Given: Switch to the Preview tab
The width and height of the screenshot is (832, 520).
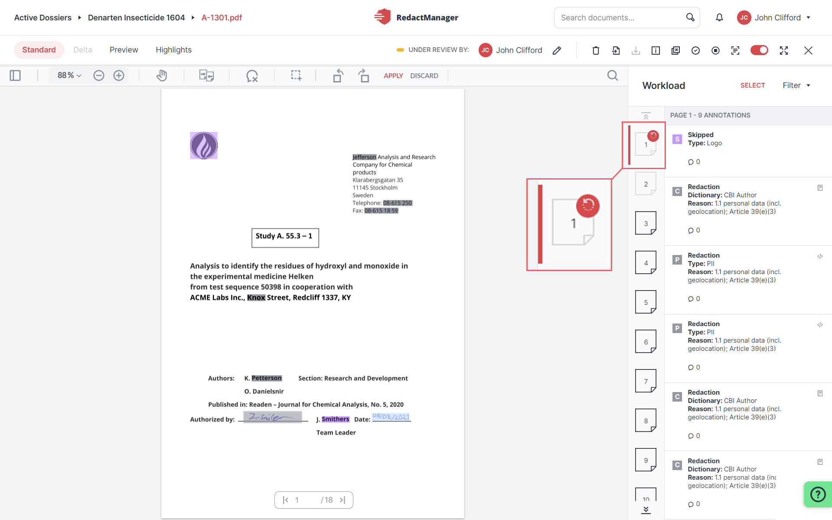Looking at the screenshot, I should tap(124, 50).
